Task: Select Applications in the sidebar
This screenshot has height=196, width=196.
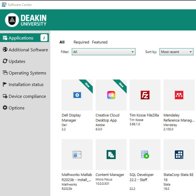Action: coord(24,38)
